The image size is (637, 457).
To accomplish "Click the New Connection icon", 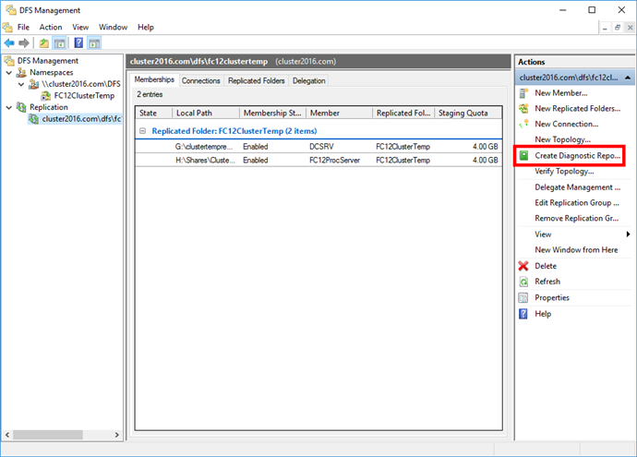I will 524,124.
